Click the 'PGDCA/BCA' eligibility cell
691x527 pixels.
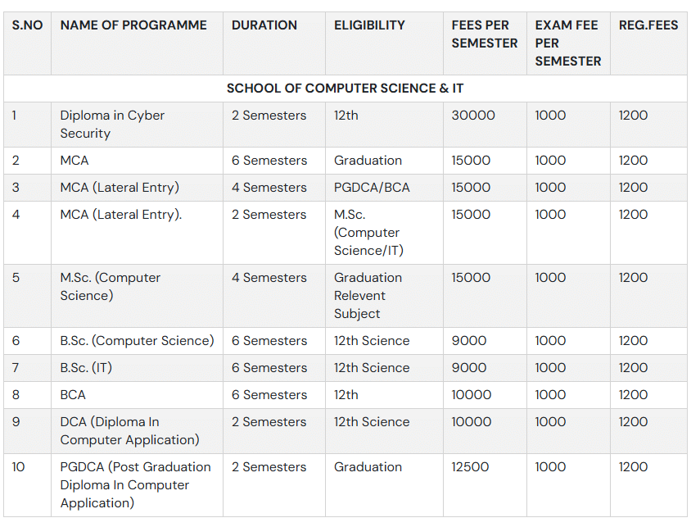point(372,188)
